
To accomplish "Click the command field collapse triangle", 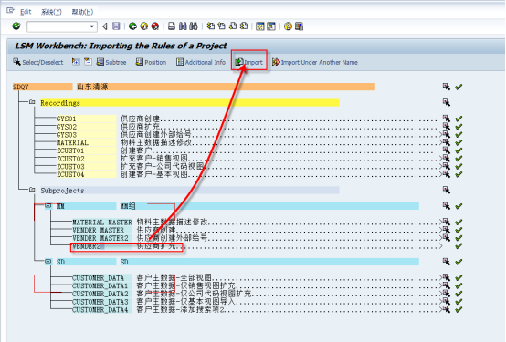I will (x=105, y=26).
